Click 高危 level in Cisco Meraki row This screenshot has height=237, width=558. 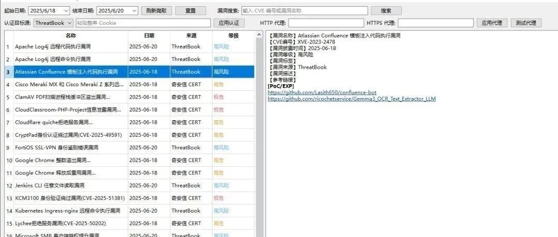click(x=219, y=85)
